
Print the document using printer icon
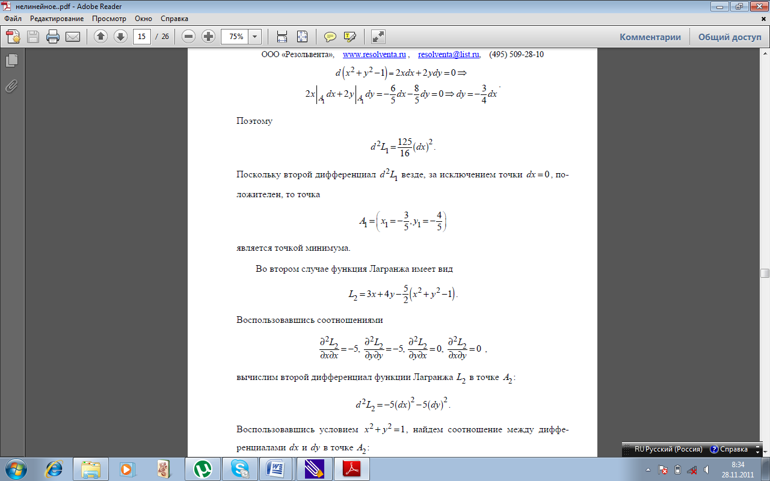(x=53, y=37)
